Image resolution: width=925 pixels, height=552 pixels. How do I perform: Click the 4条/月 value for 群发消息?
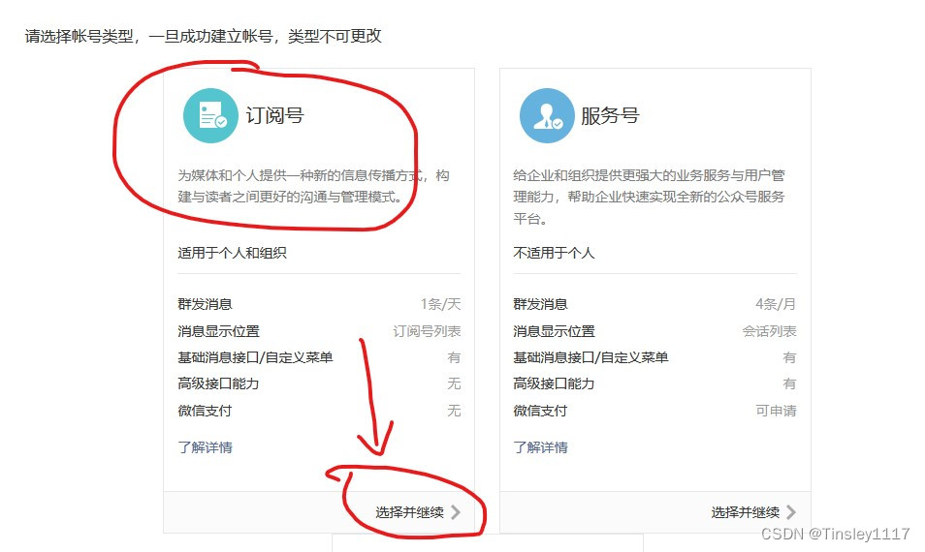[776, 304]
